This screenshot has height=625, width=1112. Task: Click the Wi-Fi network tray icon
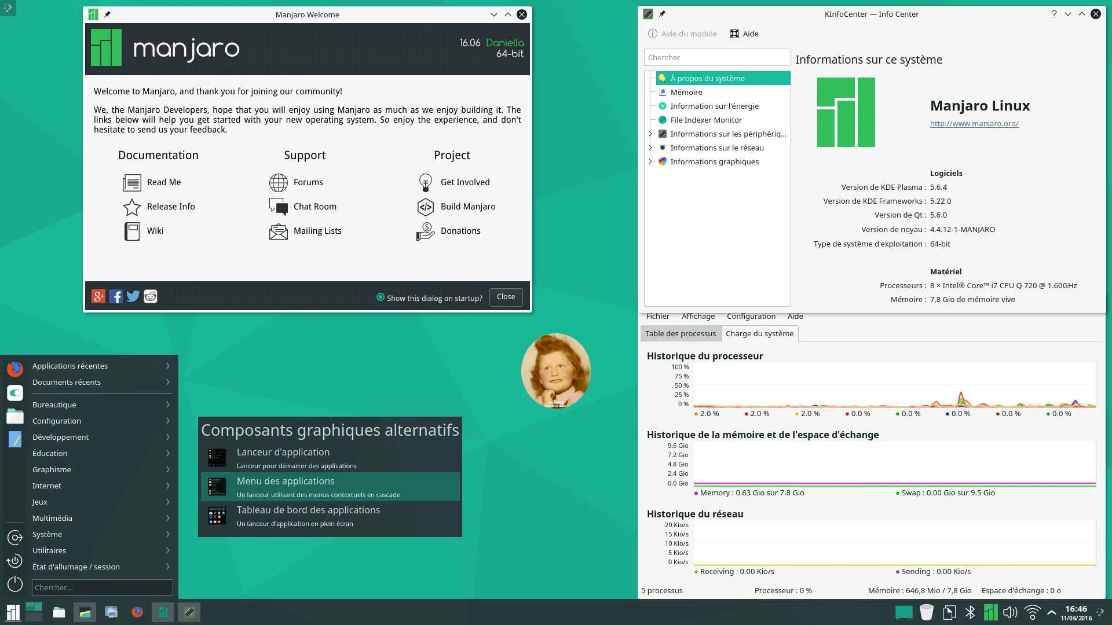point(1032,612)
